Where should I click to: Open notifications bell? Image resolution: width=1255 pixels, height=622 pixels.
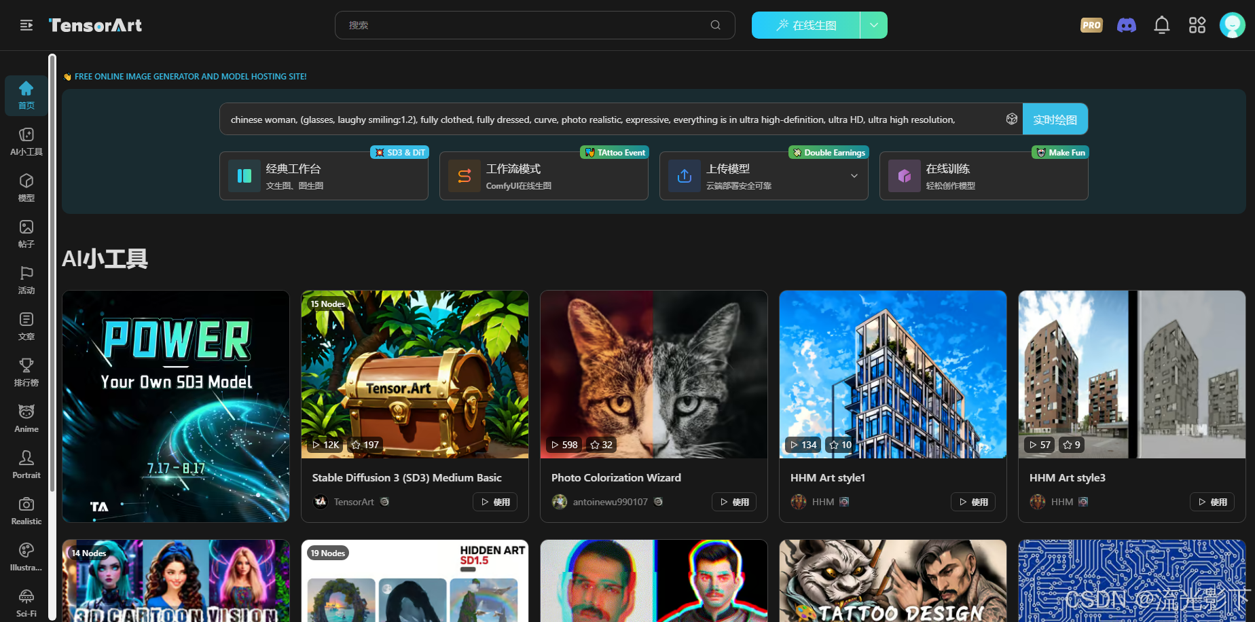1162,25
